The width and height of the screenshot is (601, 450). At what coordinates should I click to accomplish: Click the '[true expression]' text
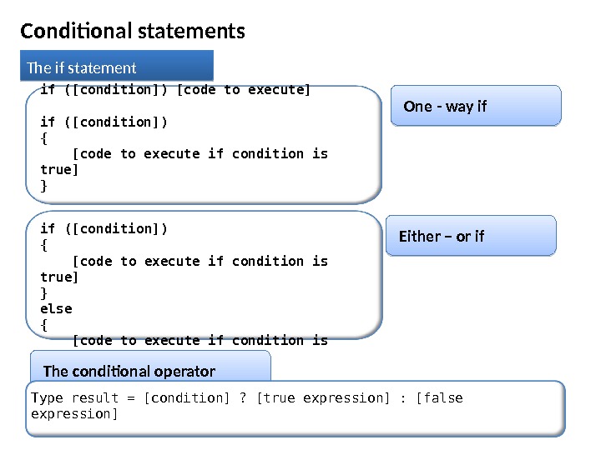[x=323, y=397]
